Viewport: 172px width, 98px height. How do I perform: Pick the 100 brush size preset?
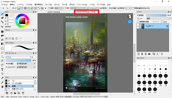(x=139, y=83)
